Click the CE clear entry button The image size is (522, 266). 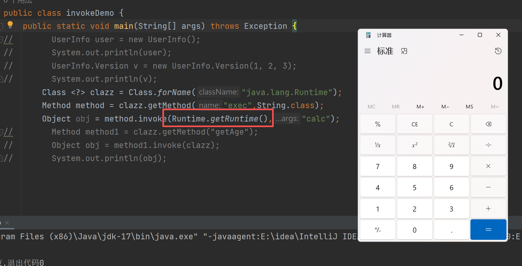click(415, 124)
